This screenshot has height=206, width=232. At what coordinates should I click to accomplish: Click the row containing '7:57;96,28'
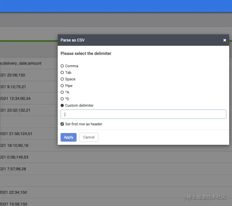(x=116, y=169)
